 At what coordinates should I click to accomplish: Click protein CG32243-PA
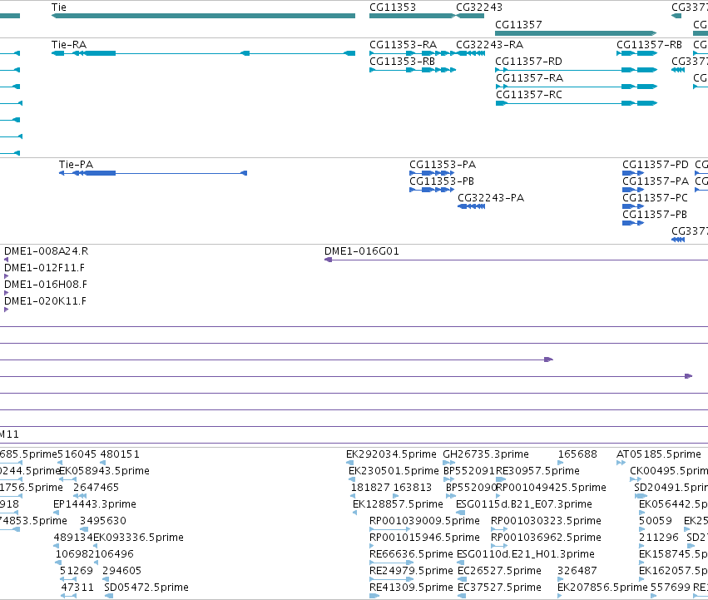pyautogui.click(x=491, y=198)
